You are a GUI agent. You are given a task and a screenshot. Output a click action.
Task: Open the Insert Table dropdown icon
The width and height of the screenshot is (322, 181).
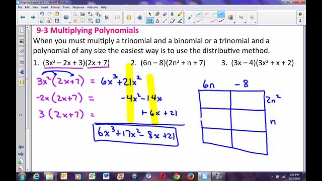[90, 21]
